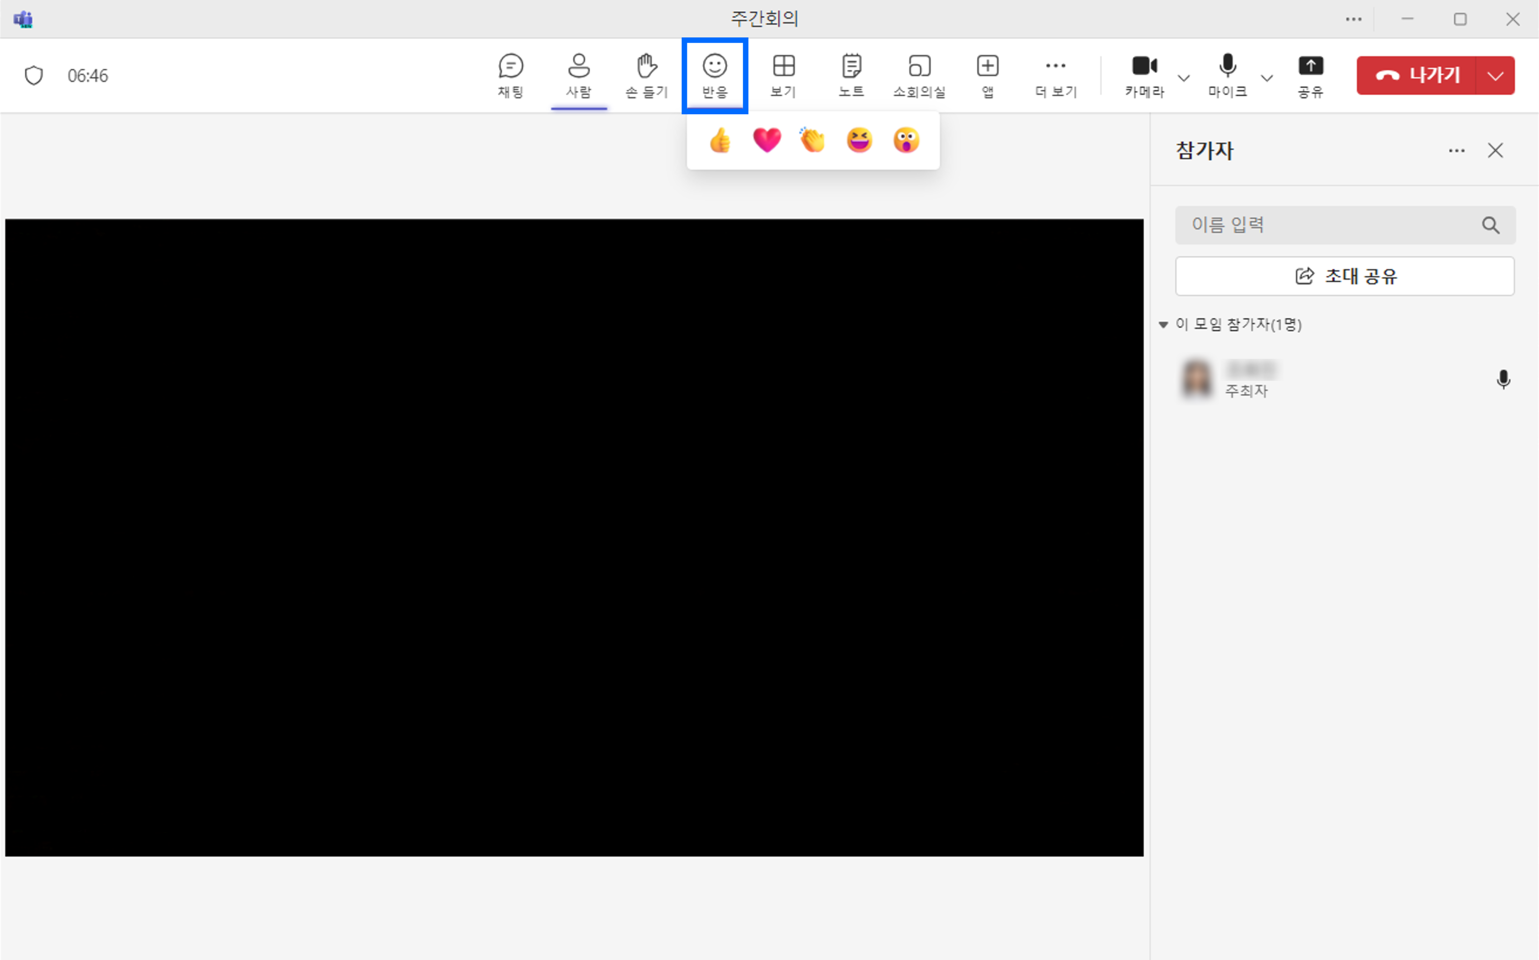Send the clapping hands reaction
This screenshot has height=960, width=1539.
click(x=813, y=140)
